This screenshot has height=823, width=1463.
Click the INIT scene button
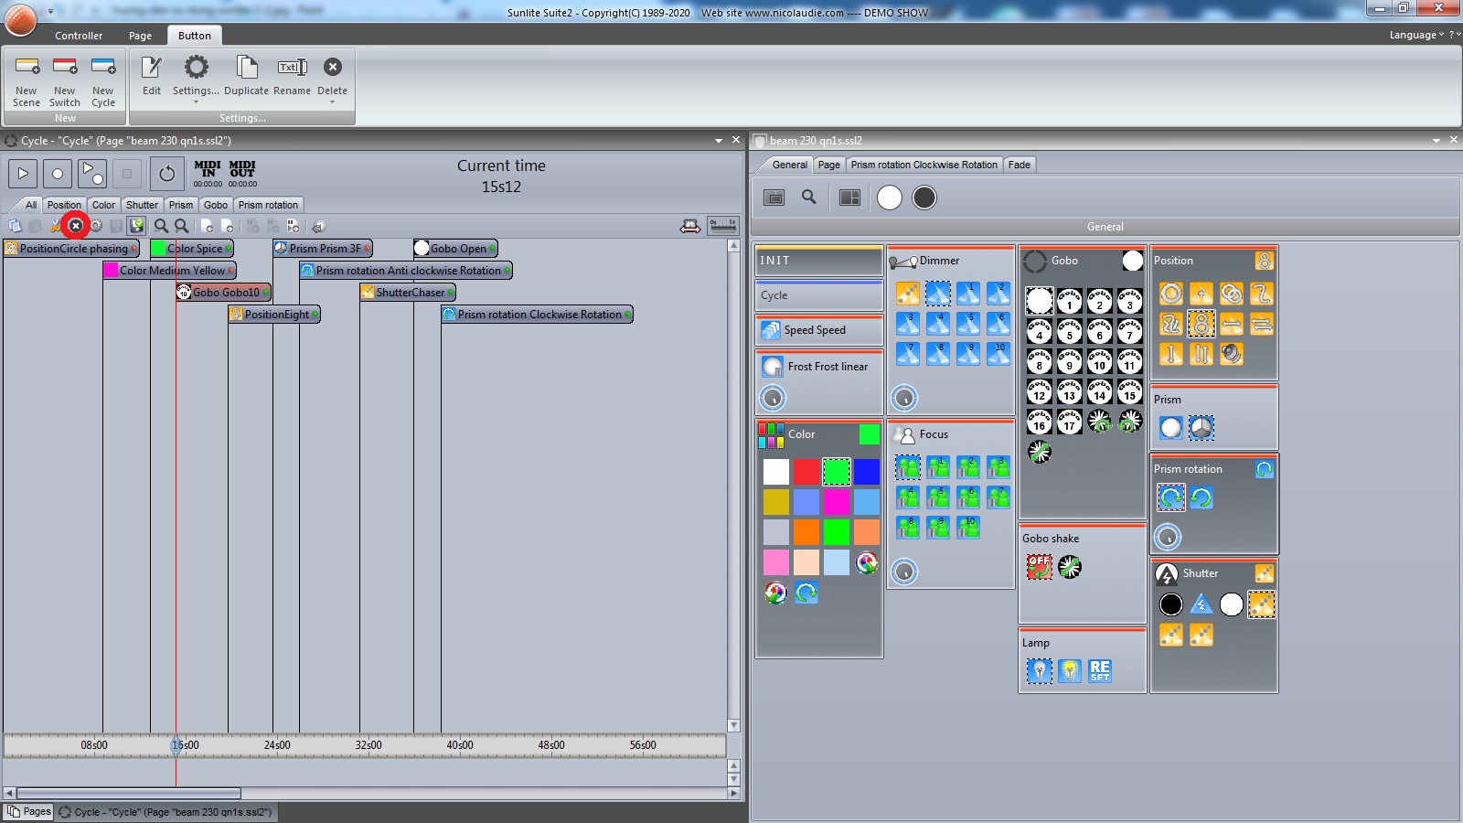pos(819,261)
